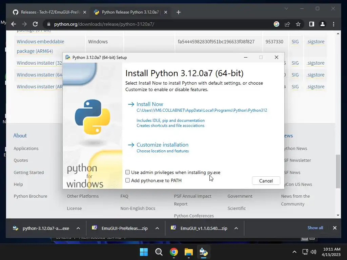
Task: Open News from the Community link
Action: click(x=295, y=200)
